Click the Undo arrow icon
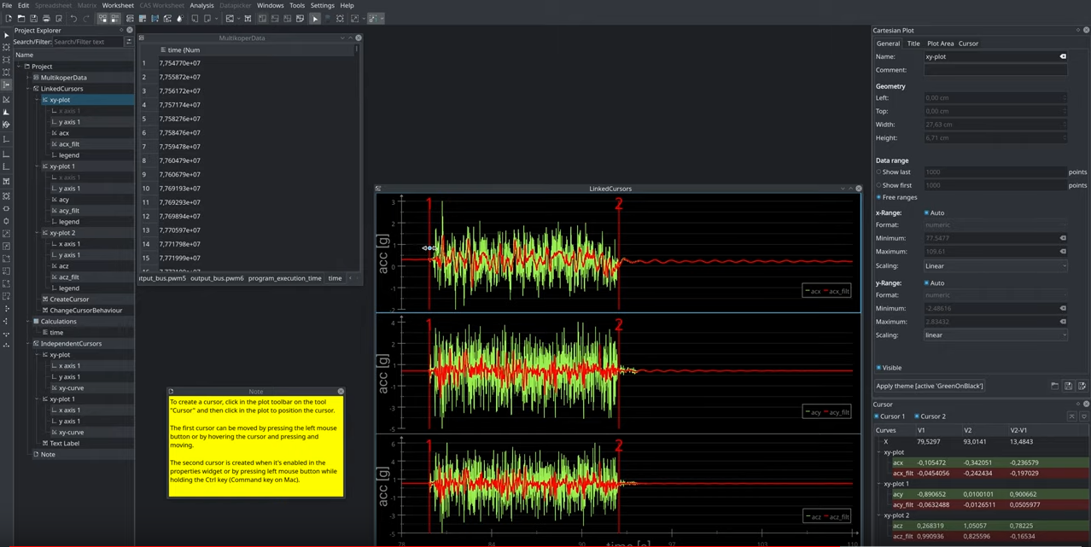This screenshot has width=1091, height=547. click(x=73, y=18)
